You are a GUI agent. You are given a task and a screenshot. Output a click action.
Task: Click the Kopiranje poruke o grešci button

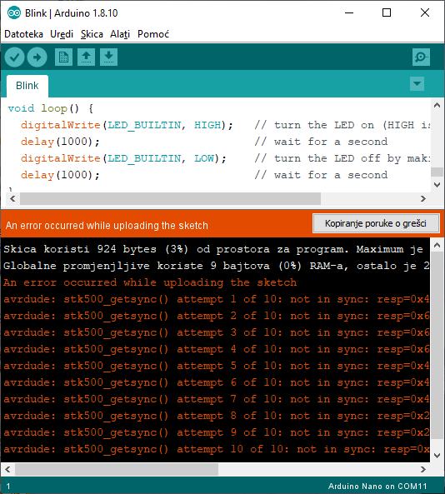click(376, 223)
